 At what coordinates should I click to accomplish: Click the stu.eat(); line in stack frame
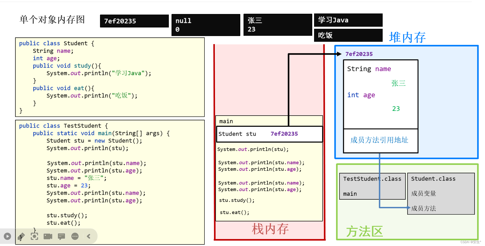point(234,212)
